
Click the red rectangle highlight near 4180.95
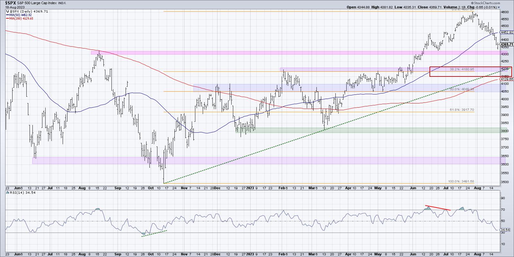coord(470,72)
